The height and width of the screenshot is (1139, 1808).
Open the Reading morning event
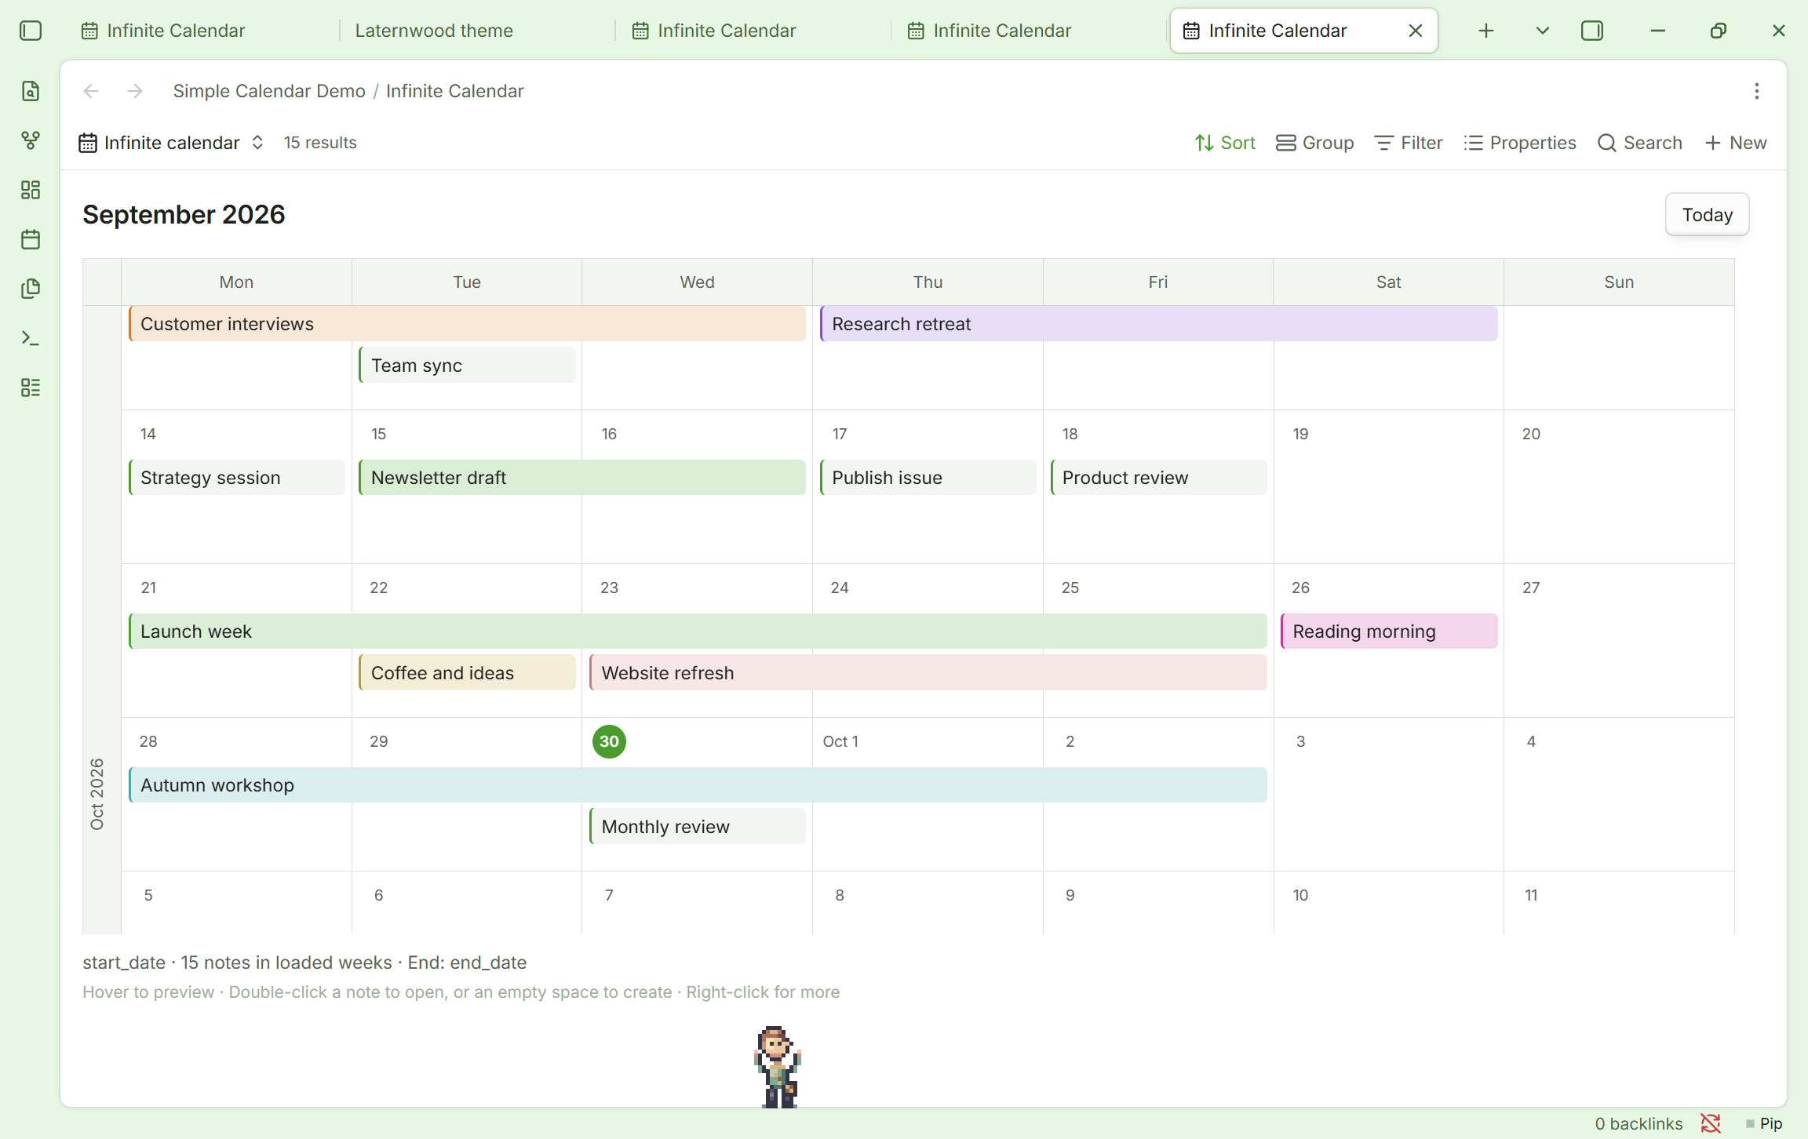(1389, 631)
